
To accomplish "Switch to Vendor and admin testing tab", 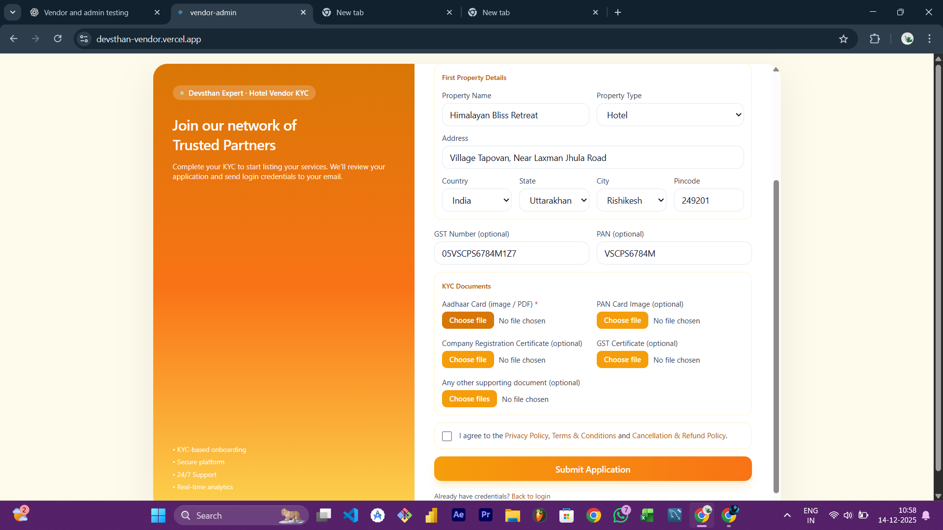I will click(x=86, y=13).
